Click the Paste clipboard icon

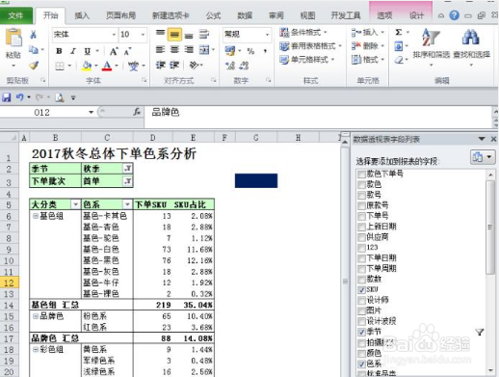(x=13, y=38)
